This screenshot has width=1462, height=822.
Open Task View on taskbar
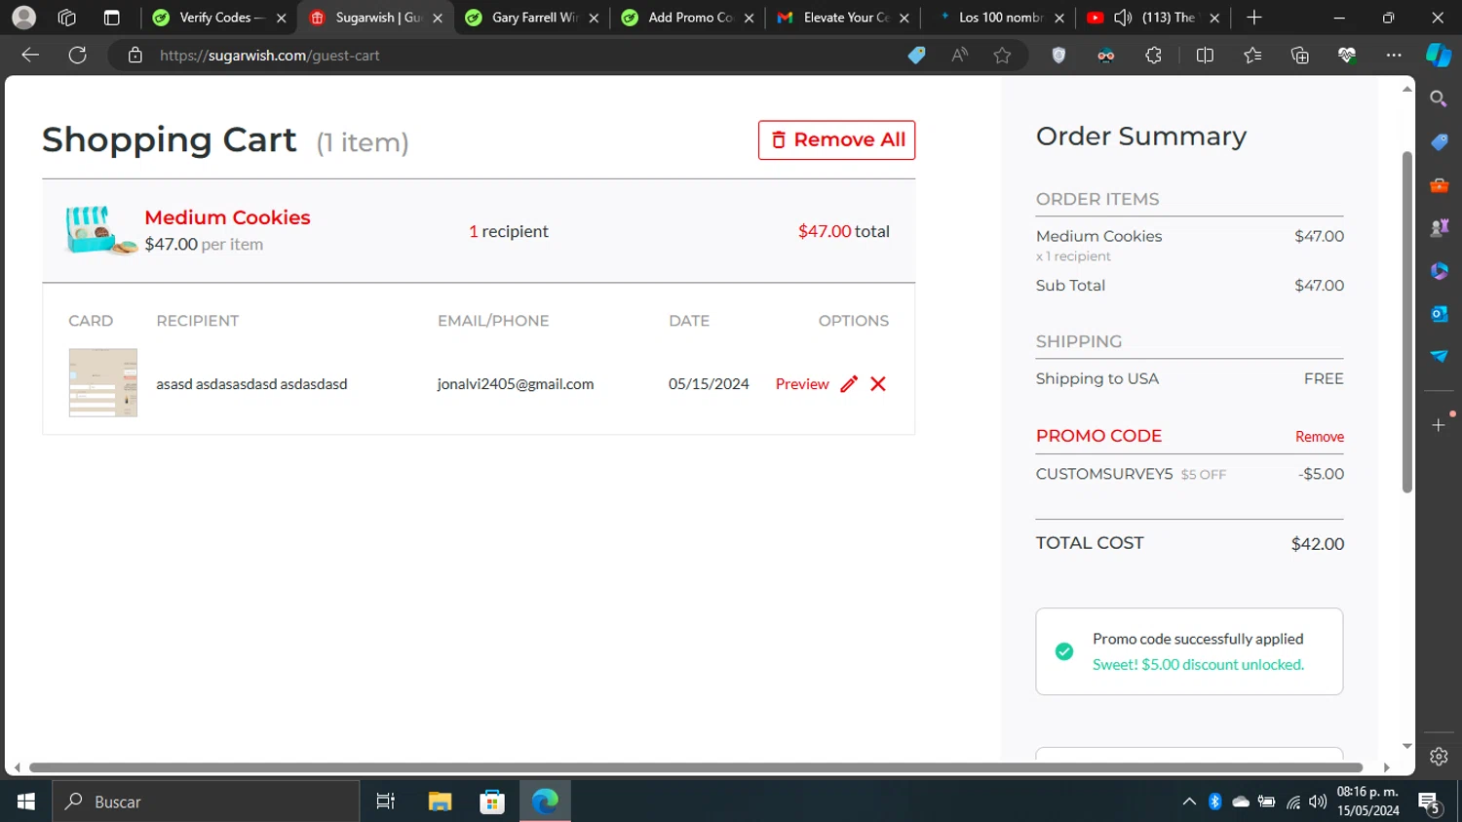click(x=386, y=802)
